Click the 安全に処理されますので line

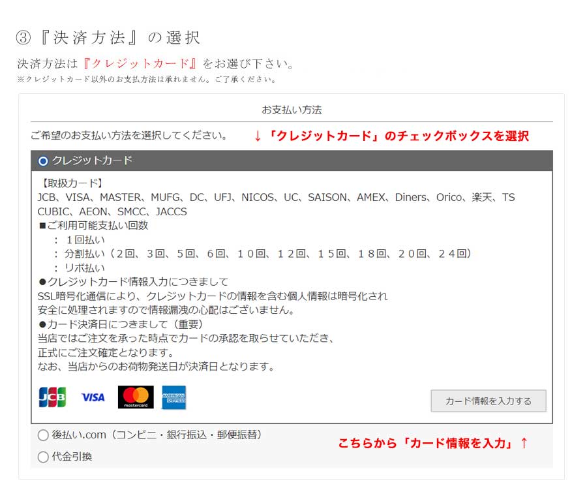point(166,310)
